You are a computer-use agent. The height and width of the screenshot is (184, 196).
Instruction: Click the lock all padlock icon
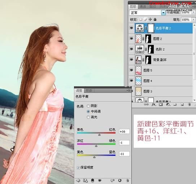155,19
